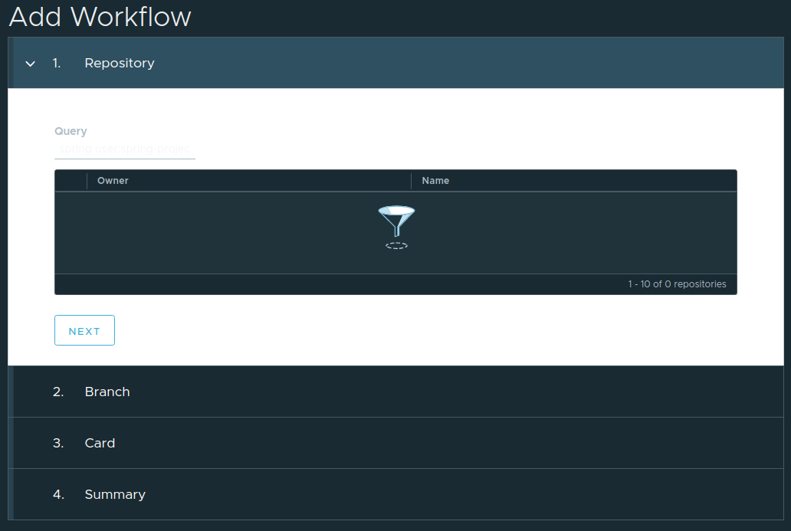
Task: Click the repositories count pagination text
Action: coord(677,284)
